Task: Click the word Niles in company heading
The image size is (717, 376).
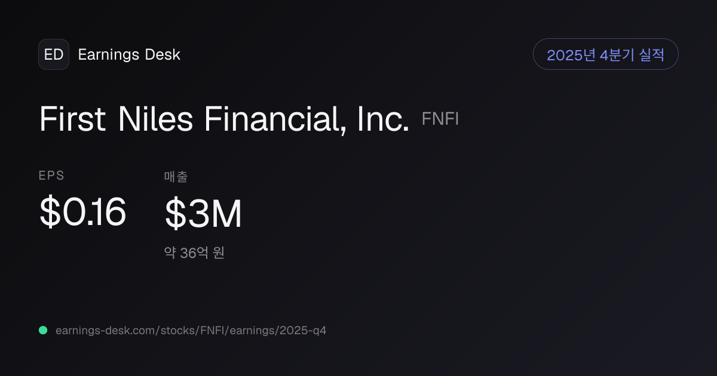Action: click(x=155, y=119)
